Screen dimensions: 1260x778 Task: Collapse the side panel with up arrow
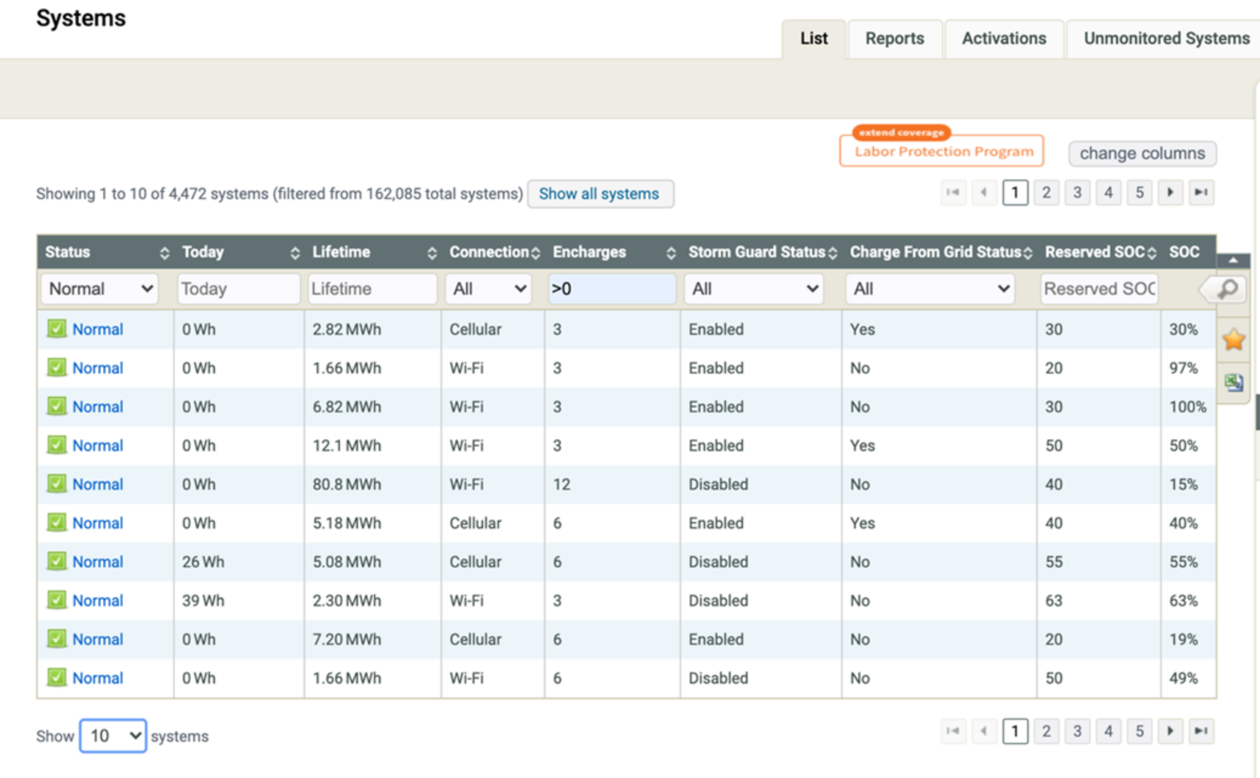point(1233,260)
